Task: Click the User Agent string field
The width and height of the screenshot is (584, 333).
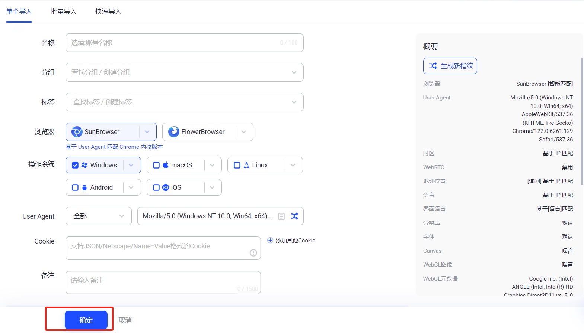Action: point(220,216)
